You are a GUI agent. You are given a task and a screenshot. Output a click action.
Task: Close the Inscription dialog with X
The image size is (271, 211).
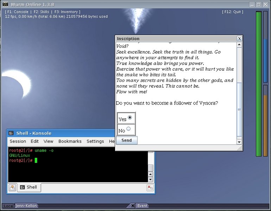239,38
